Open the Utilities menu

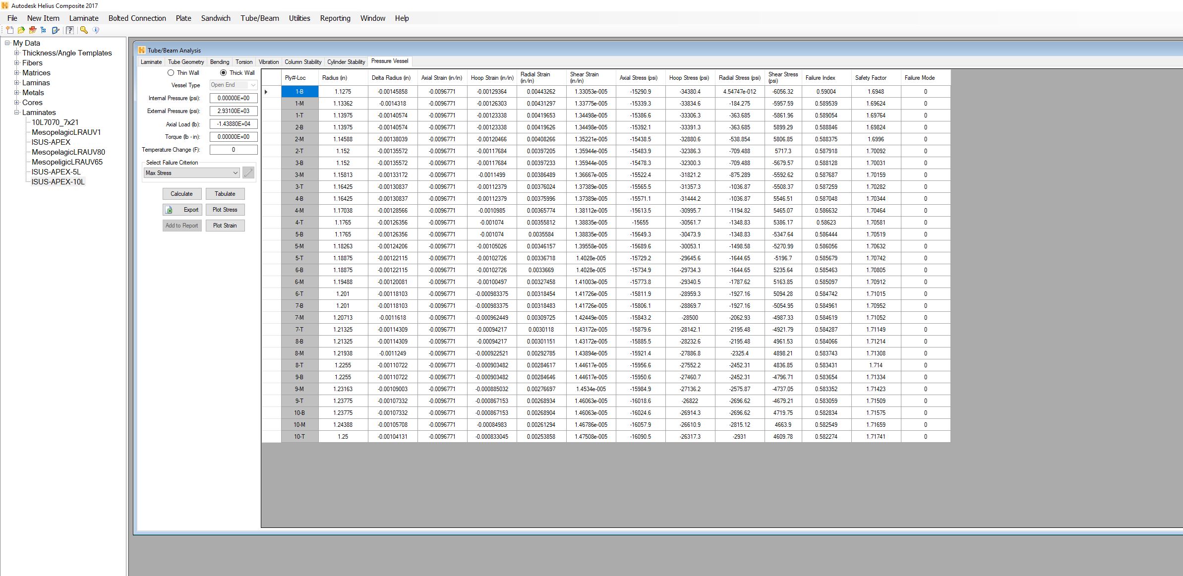(299, 18)
